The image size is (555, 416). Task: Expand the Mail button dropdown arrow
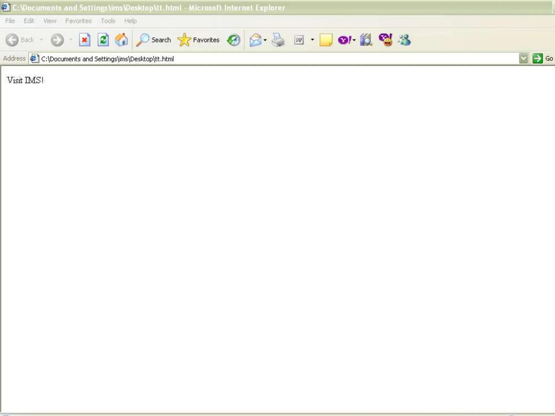click(x=265, y=40)
